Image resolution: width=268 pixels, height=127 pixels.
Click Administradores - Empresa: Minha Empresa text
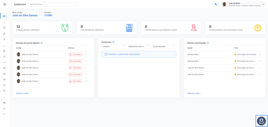pos(244,6)
